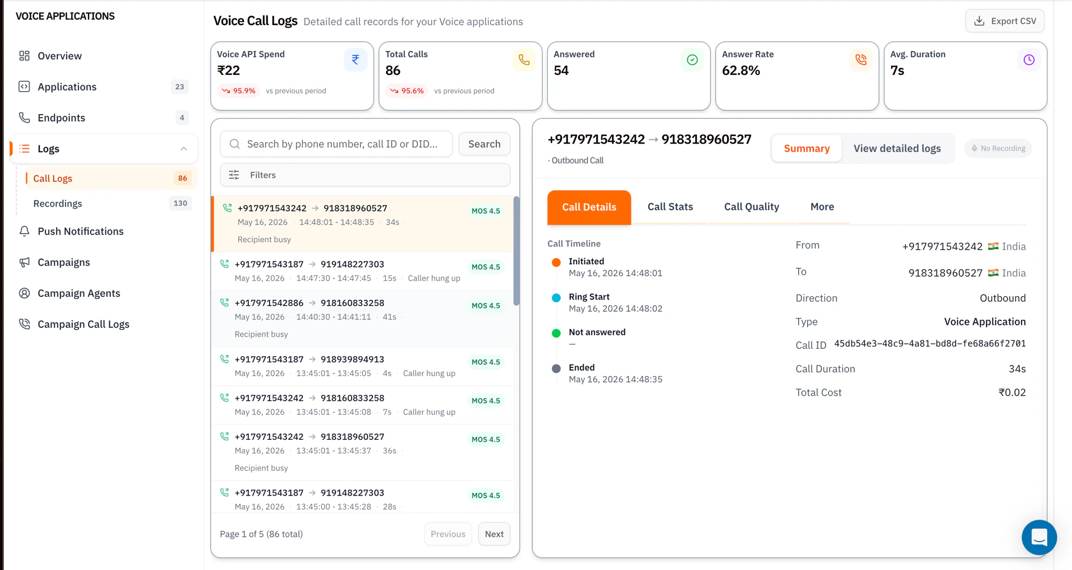The width and height of the screenshot is (1072, 570).
Task: Click the Campaigns megaphone icon
Action: [x=24, y=262]
